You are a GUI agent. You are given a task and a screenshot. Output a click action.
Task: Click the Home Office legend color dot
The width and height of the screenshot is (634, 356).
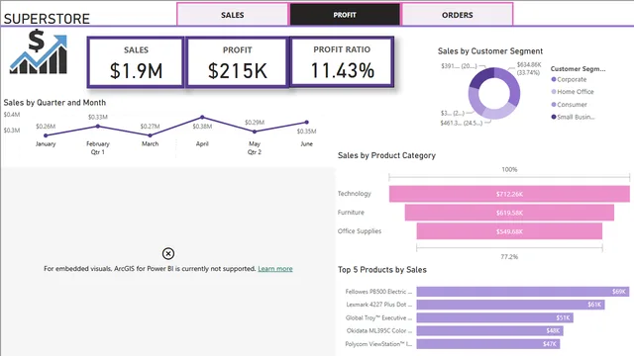coord(554,92)
